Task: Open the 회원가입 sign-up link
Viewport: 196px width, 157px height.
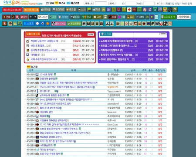Action: click(170, 3)
